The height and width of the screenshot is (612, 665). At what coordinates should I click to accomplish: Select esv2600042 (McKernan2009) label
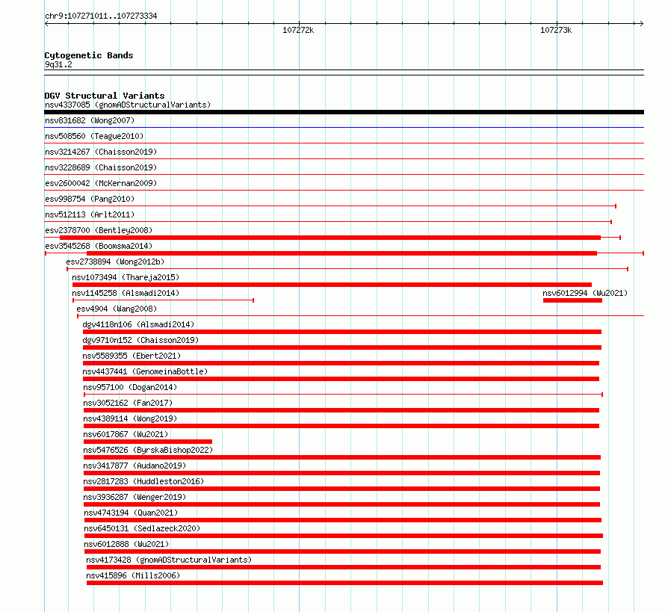pyautogui.click(x=101, y=183)
